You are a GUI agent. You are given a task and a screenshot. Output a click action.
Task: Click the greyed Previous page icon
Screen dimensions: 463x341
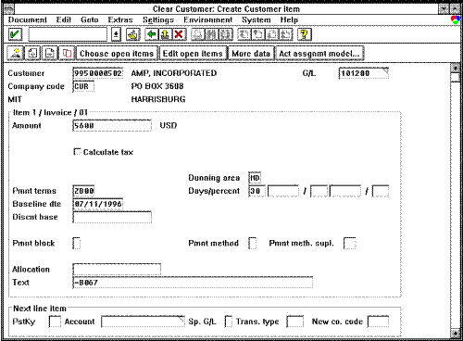pyautogui.click(x=257, y=34)
